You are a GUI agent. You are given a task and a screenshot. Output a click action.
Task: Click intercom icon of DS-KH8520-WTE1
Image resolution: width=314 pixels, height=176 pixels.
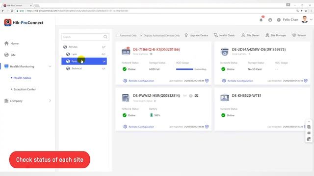click(225, 98)
